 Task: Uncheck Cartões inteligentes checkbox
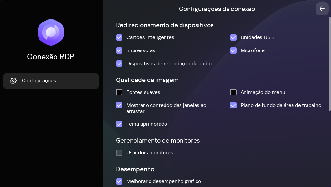(119, 37)
